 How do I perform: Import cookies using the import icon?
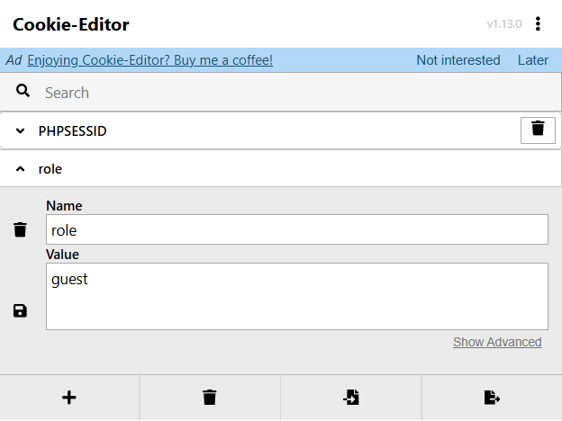(x=351, y=398)
